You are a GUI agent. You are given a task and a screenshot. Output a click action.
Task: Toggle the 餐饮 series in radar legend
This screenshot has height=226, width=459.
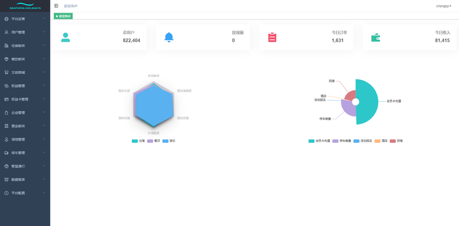[154, 141]
